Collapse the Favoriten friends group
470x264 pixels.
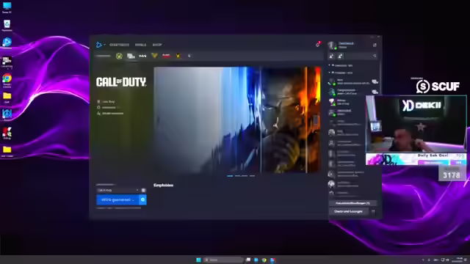point(330,65)
